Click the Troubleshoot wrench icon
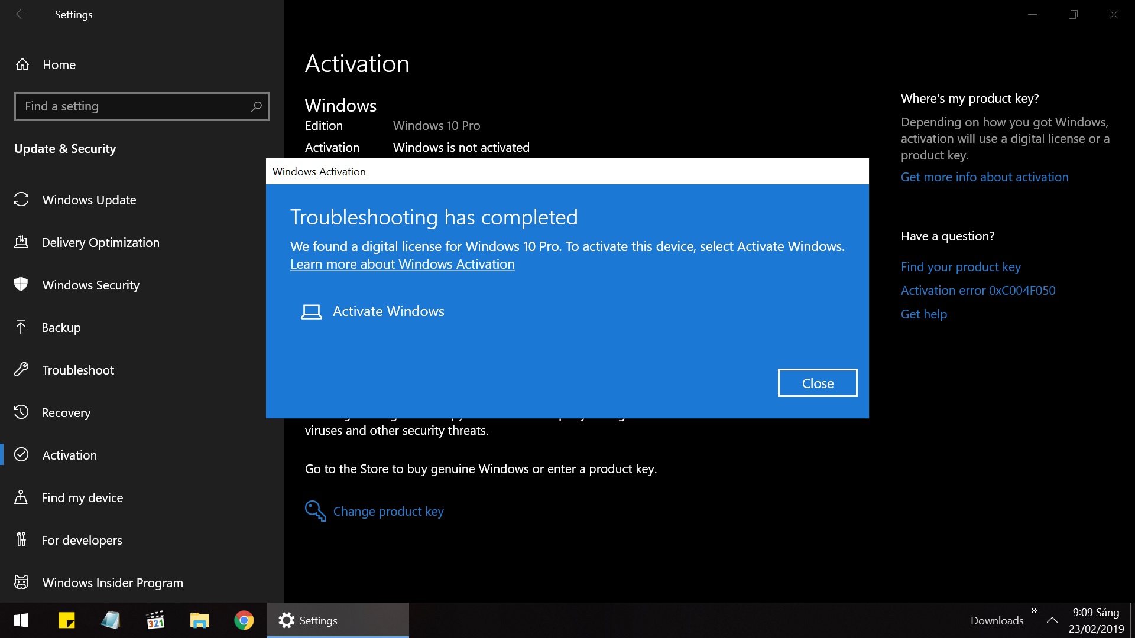Viewport: 1135px width, 638px height. 21,370
